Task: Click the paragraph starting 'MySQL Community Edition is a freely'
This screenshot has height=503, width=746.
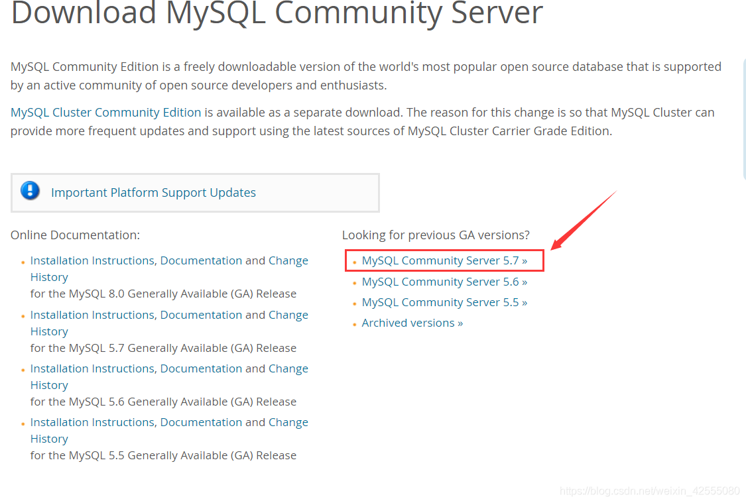Action: click(x=366, y=76)
